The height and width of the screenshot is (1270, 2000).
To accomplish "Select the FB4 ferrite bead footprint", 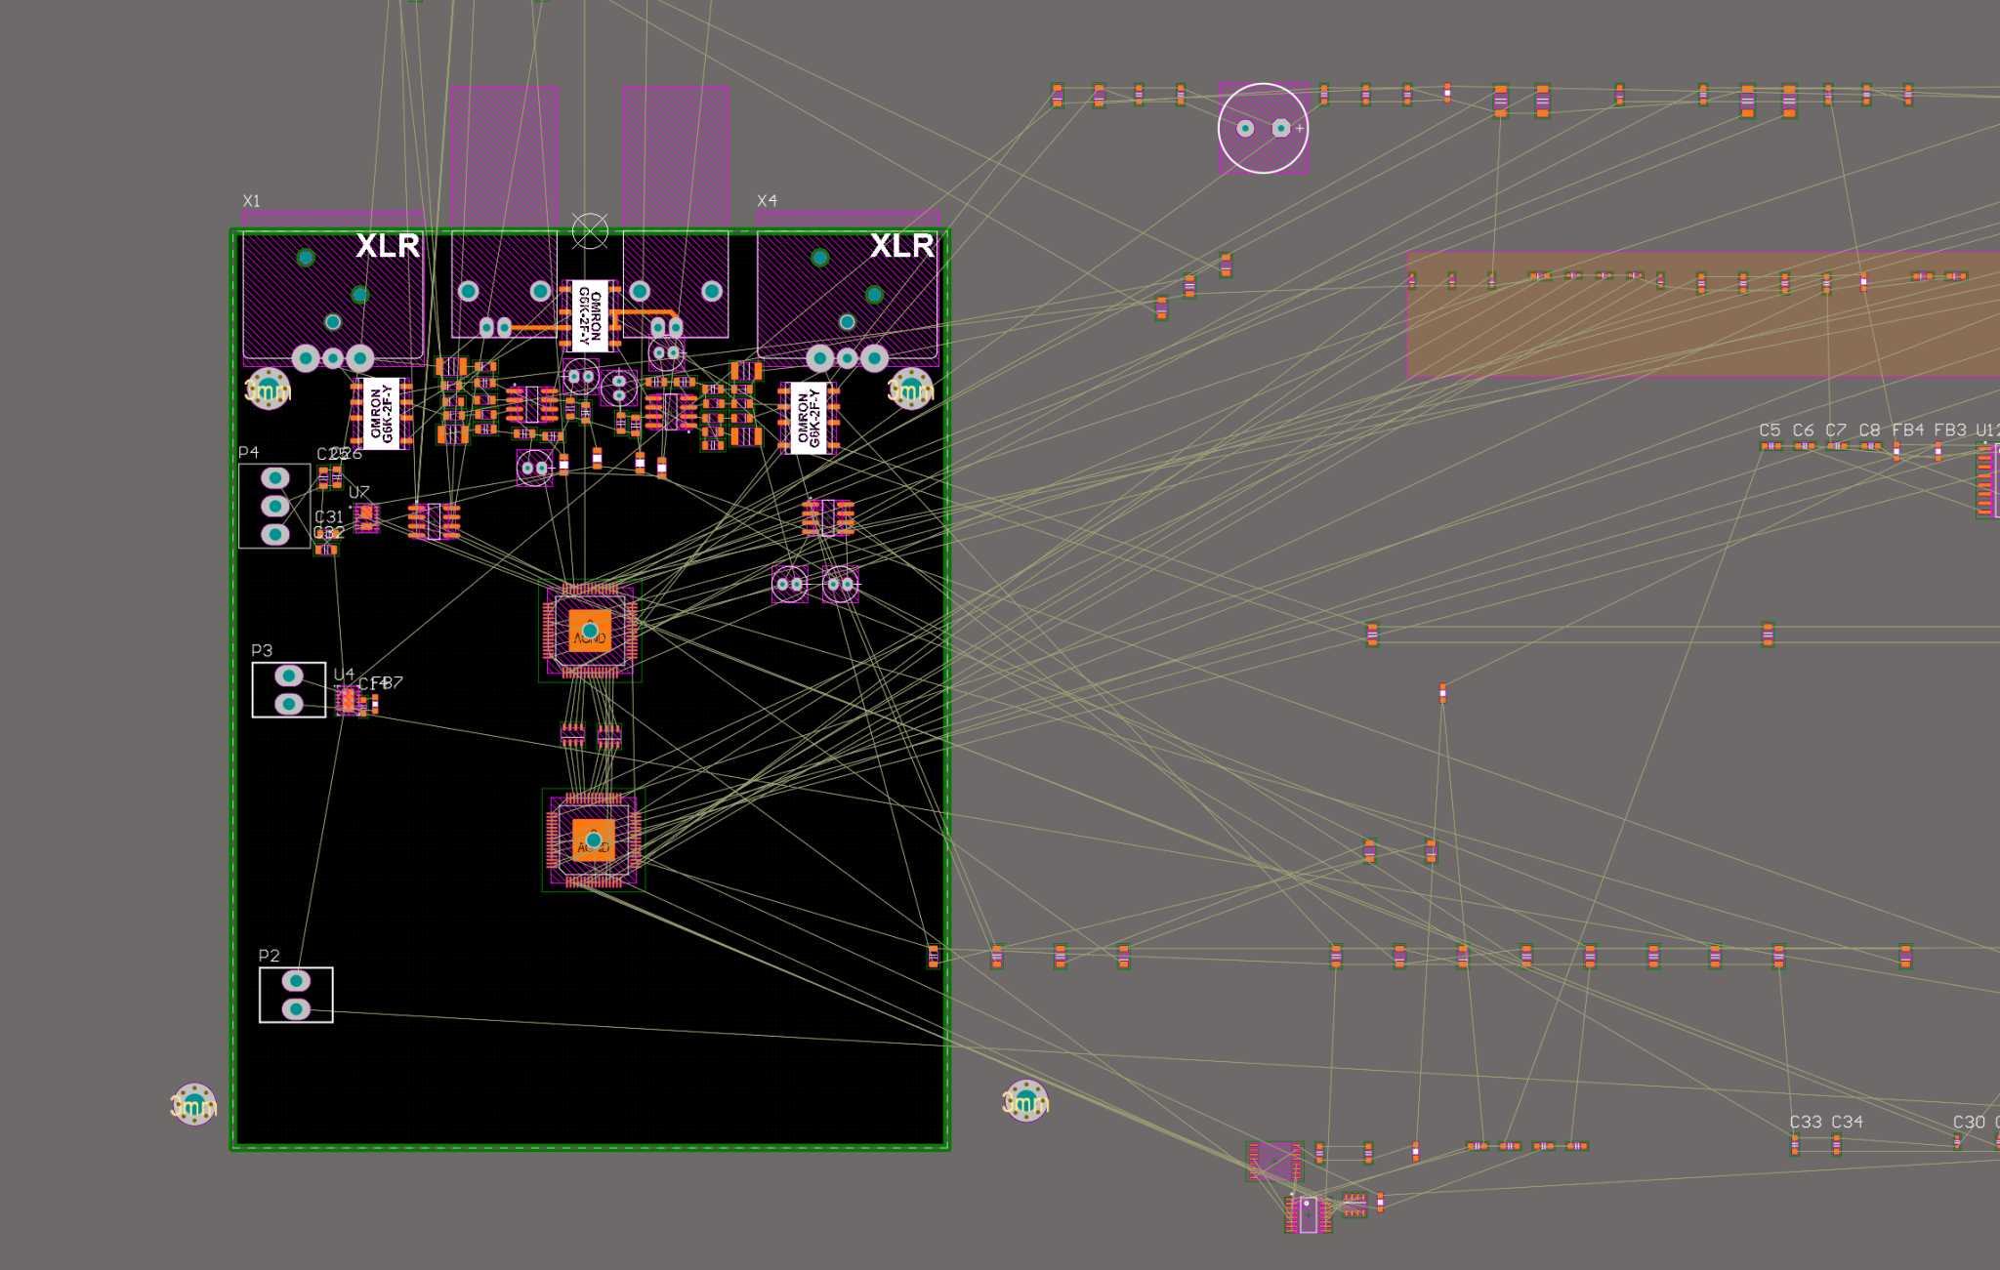I will [x=1896, y=451].
